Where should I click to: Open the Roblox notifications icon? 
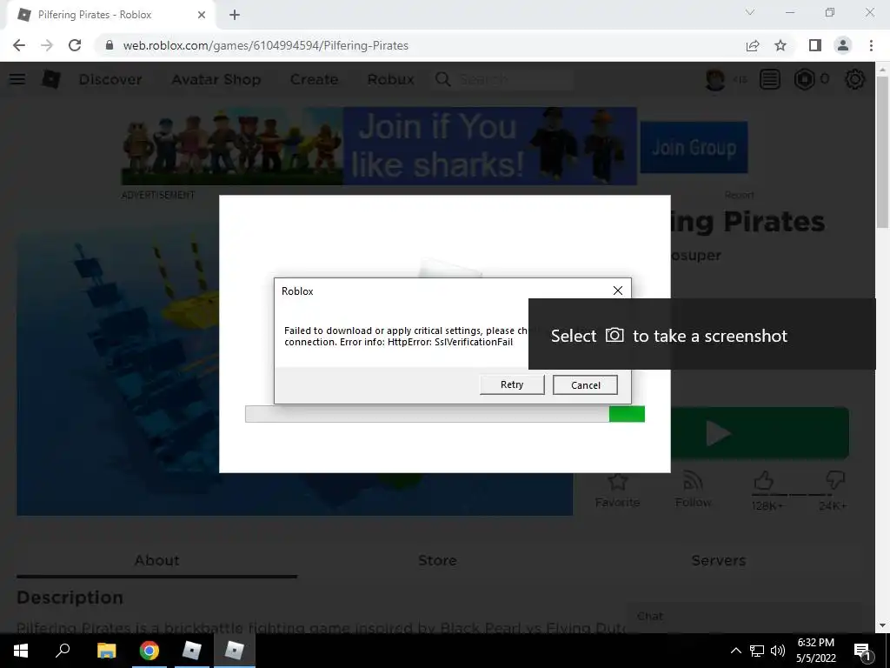pos(770,79)
